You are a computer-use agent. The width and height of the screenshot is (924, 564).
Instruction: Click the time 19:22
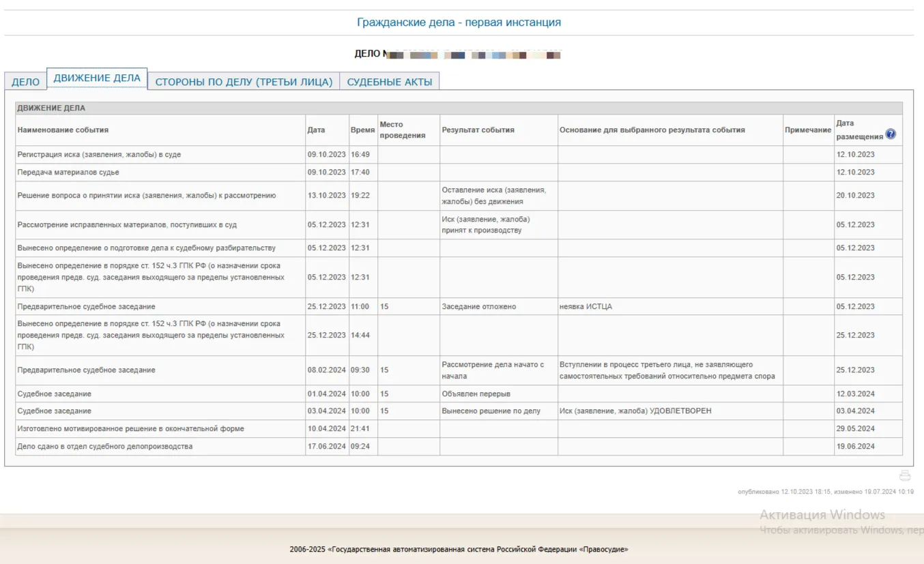(x=360, y=196)
